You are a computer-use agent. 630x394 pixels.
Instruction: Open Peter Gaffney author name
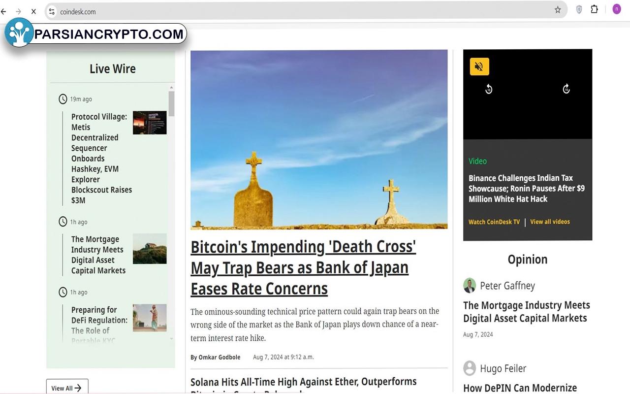(x=507, y=286)
